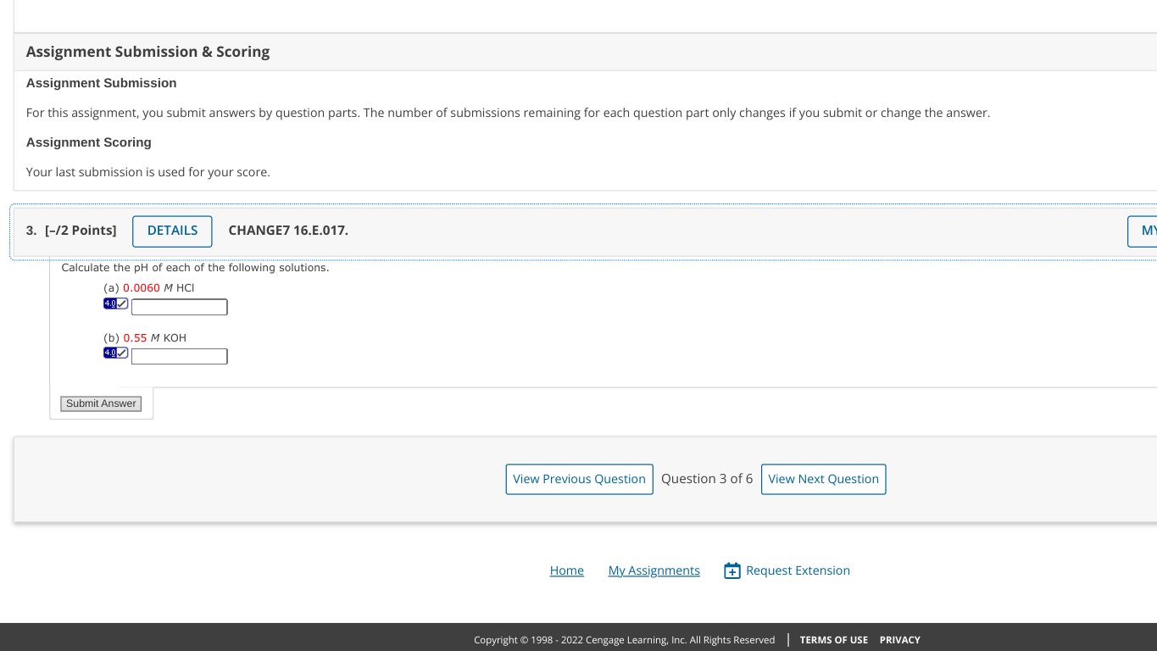Advance with View Next Question
1157x651 pixels.
point(823,479)
